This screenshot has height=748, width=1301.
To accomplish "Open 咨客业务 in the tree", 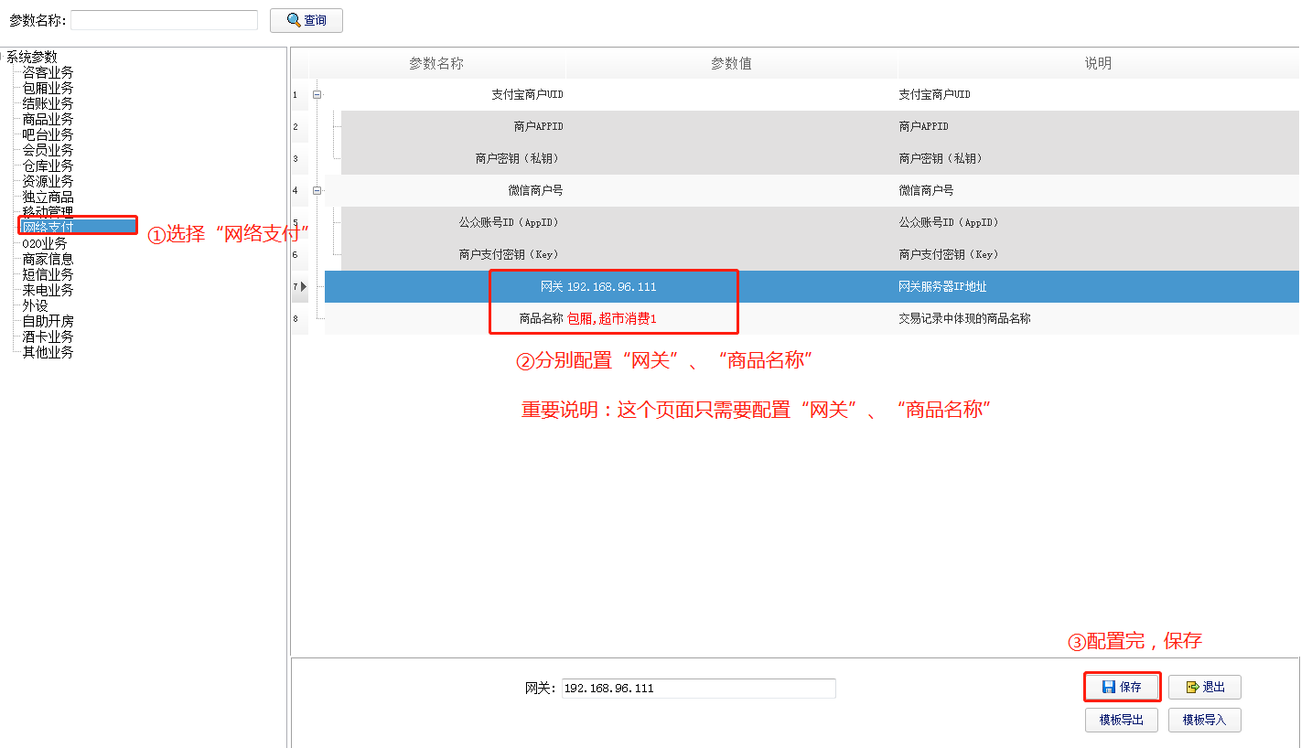I will coord(48,72).
